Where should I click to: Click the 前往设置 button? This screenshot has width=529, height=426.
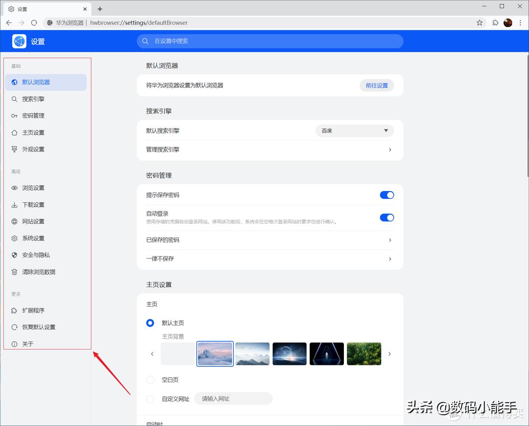(376, 85)
